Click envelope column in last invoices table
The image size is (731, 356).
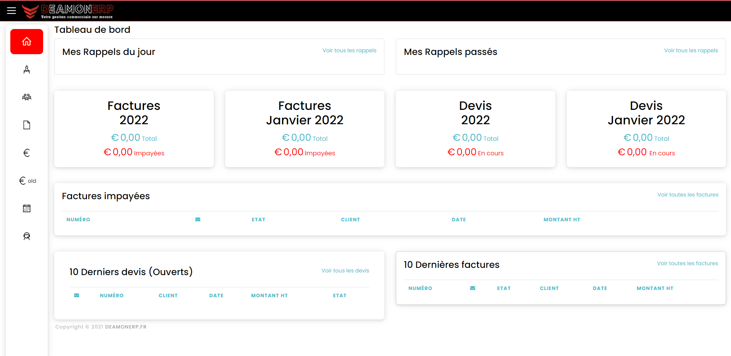[x=473, y=288]
